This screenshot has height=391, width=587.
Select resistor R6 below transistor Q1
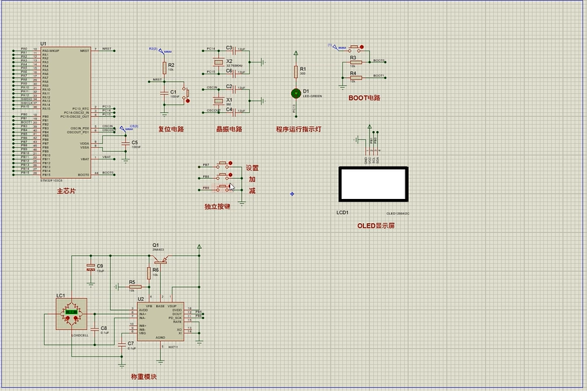point(148,273)
